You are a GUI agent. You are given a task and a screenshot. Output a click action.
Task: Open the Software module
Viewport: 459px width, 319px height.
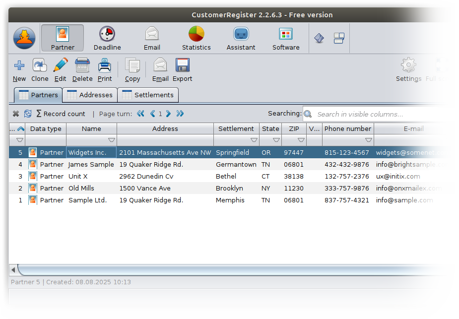pos(286,38)
